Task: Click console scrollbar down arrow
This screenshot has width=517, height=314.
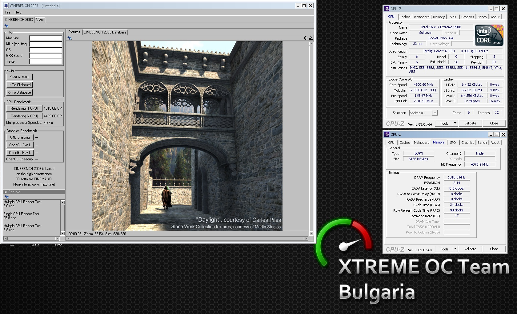Action: pos(62,234)
